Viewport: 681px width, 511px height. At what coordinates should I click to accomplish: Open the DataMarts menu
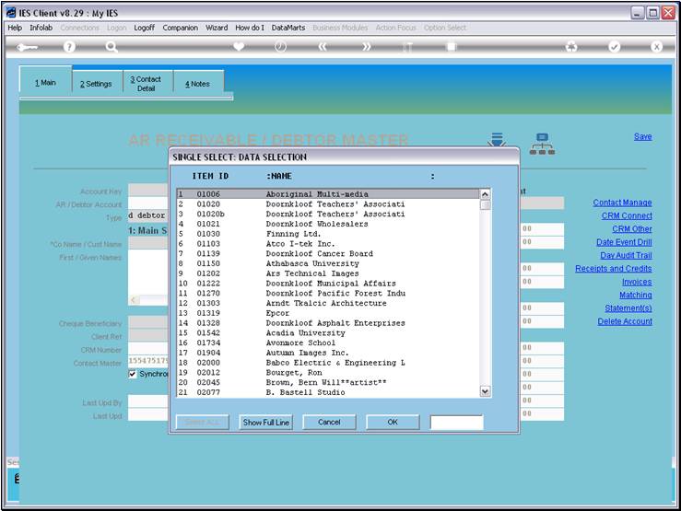(x=288, y=28)
